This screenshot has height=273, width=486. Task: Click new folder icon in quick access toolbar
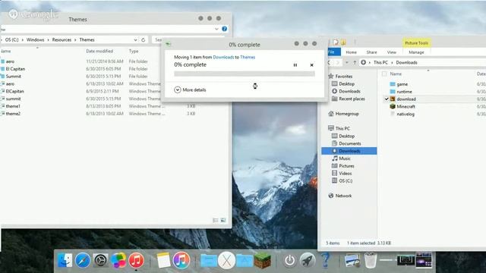pyautogui.click(x=343, y=42)
